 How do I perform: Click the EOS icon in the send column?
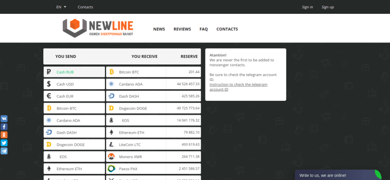point(49,157)
